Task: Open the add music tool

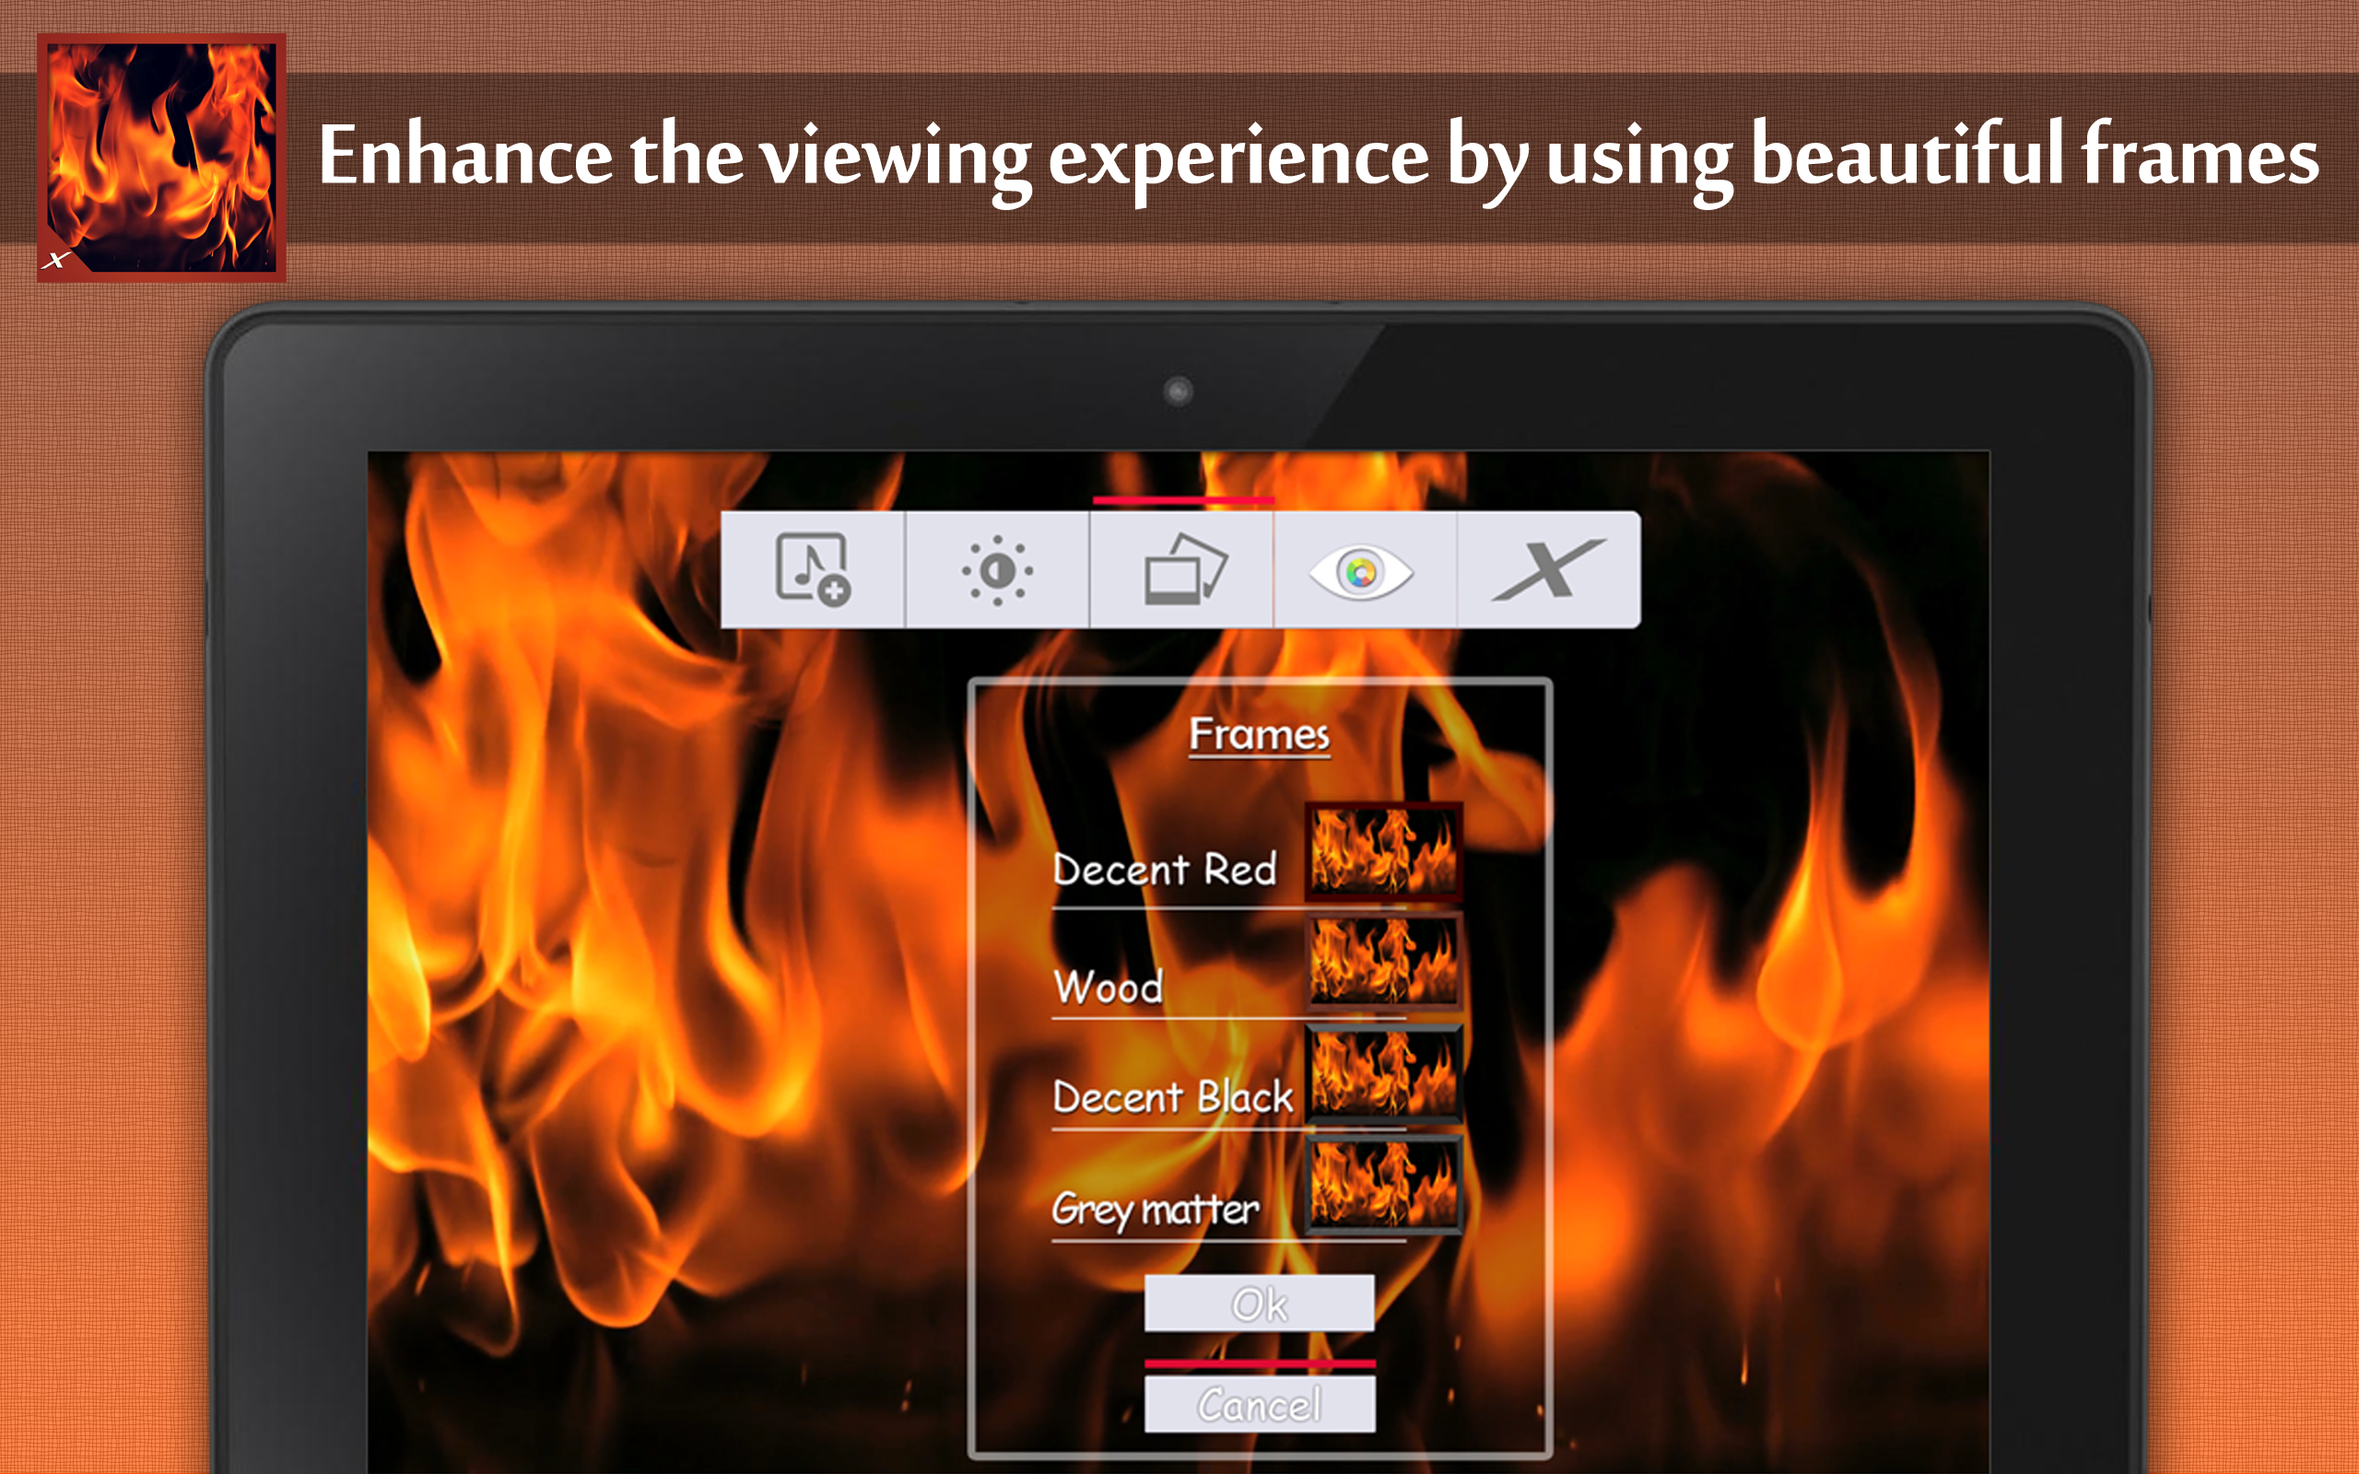Action: [x=814, y=570]
